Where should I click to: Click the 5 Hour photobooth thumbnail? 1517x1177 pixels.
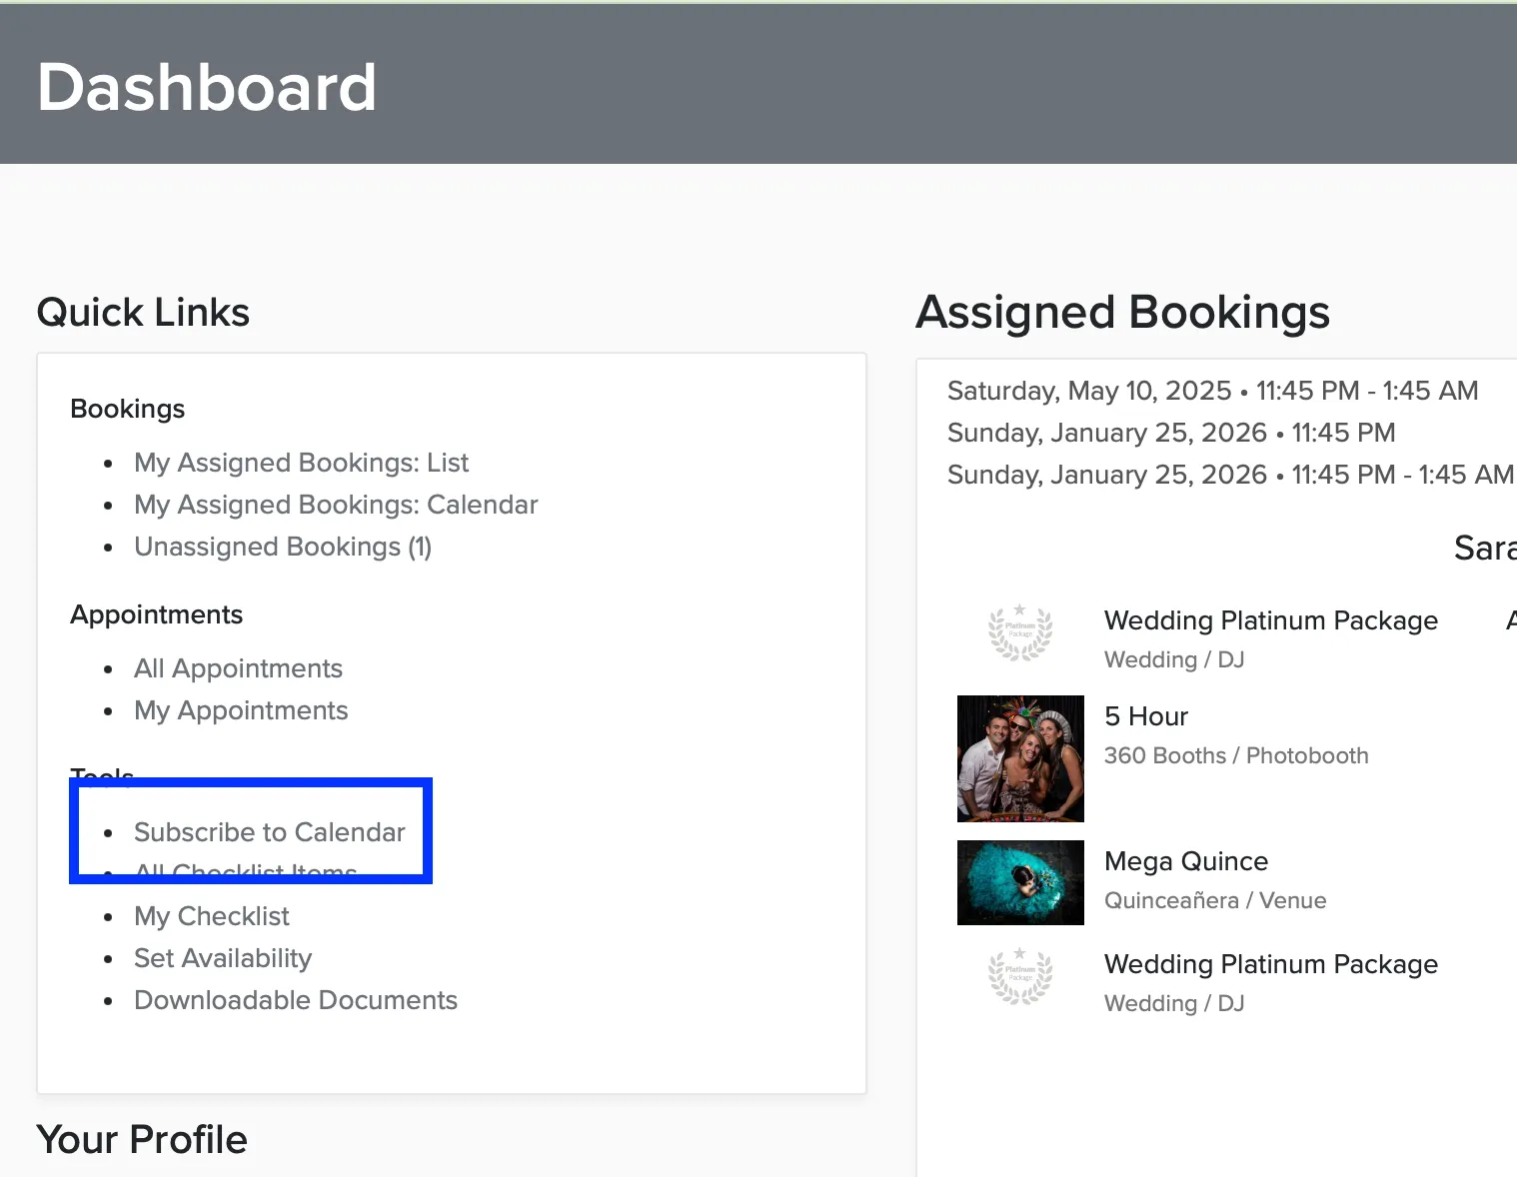[1020, 758]
